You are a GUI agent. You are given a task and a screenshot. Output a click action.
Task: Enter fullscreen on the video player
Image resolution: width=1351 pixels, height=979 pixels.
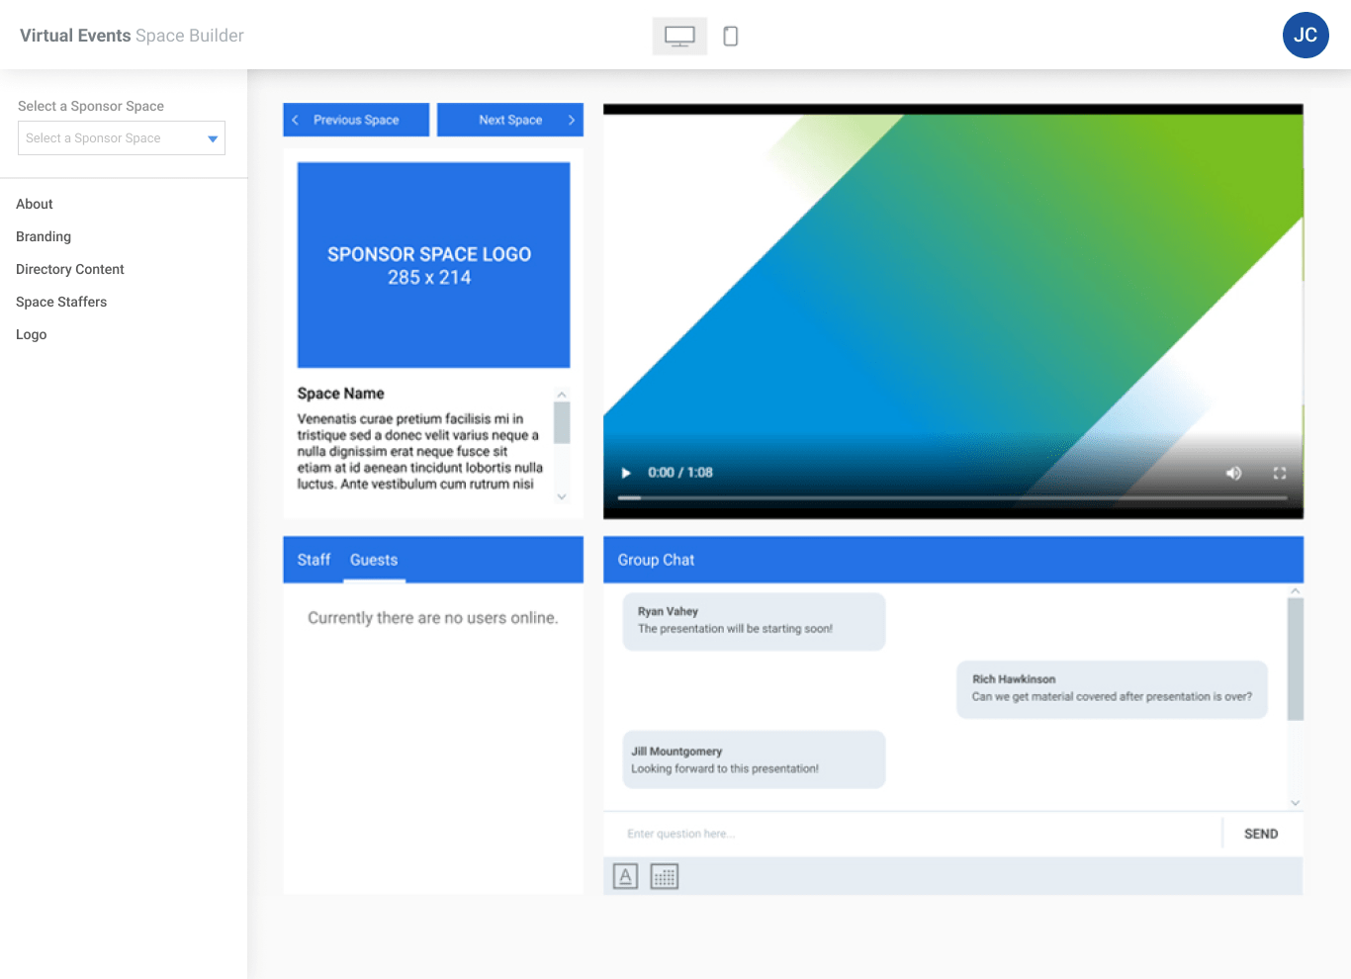point(1280,473)
